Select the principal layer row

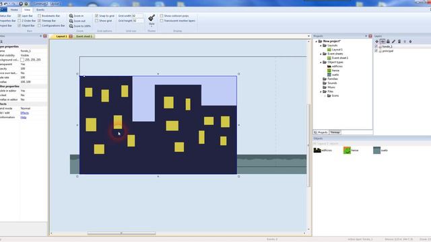[x=403, y=51]
